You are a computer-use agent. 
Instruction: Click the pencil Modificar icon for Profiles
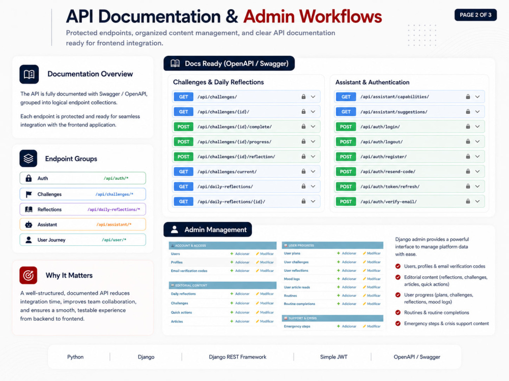click(x=258, y=262)
